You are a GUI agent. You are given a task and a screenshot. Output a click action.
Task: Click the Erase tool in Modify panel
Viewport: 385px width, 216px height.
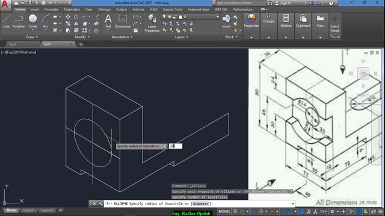pos(96,17)
